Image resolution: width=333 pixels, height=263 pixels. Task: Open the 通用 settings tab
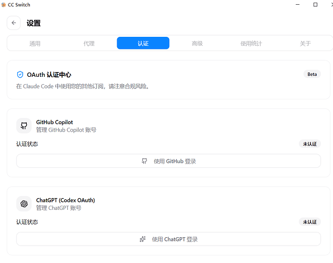pyautogui.click(x=35, y=43)
